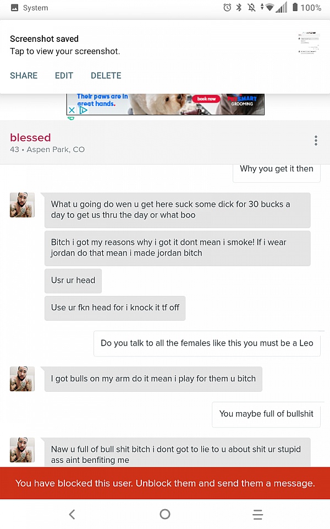Viewport: 330px width, 529px height.
Task: Tap the Bluetooth status bar icon
Action: click(x=239, y=8)
